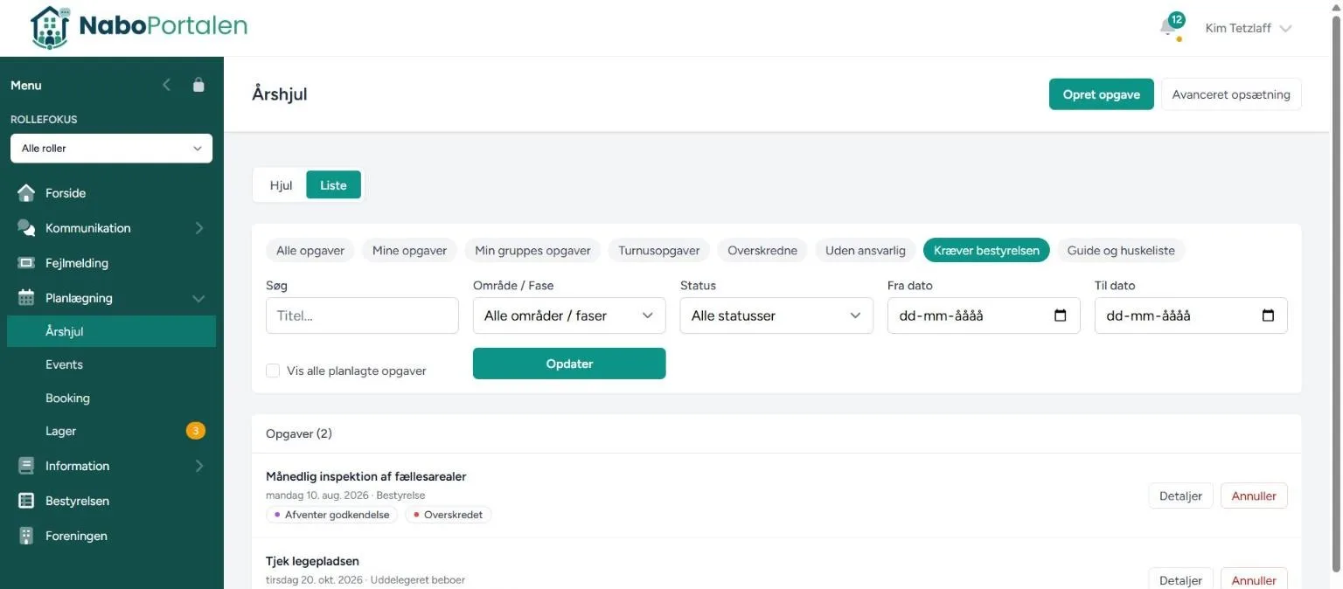The height and width of the screenshot is (589, 1343).
Task: Click the Bestyrelsen icon
Action: tap(26, 501)
